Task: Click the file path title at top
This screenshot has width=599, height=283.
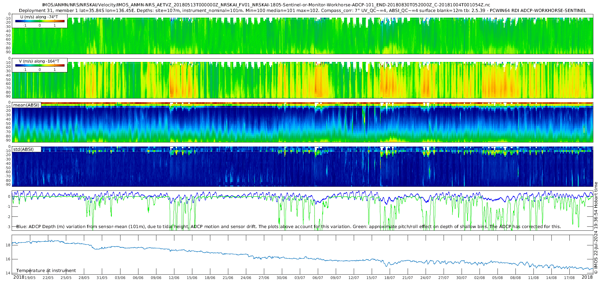Action: (266, 5)
